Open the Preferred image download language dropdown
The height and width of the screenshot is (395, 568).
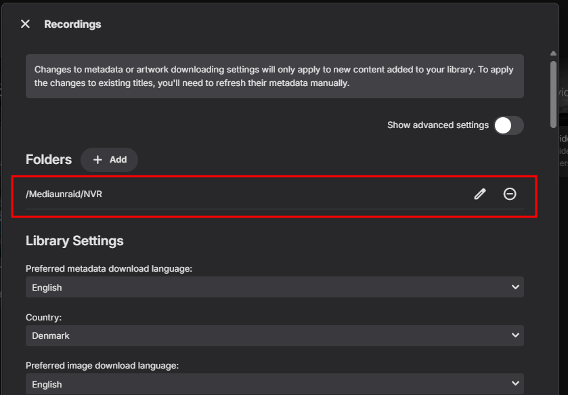click(274, 384)
